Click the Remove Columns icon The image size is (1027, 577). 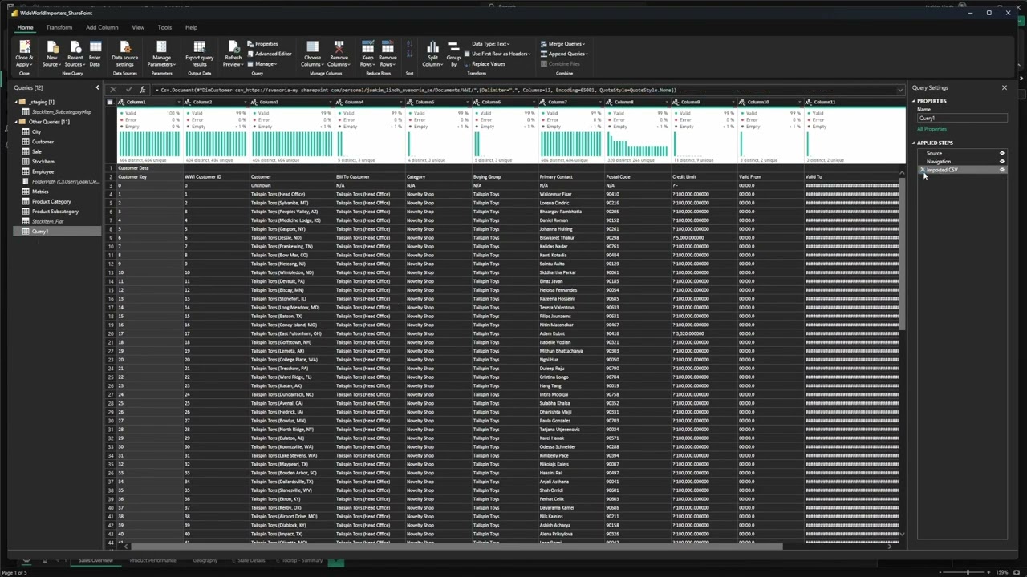(x=339, y=48)
